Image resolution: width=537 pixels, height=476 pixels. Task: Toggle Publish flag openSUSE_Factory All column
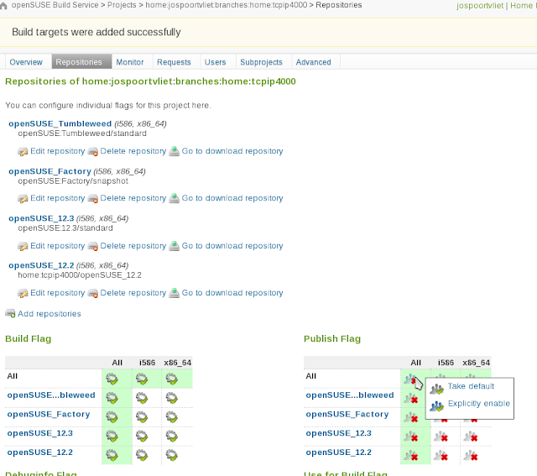pyautogui.click(x=410, y=417)
